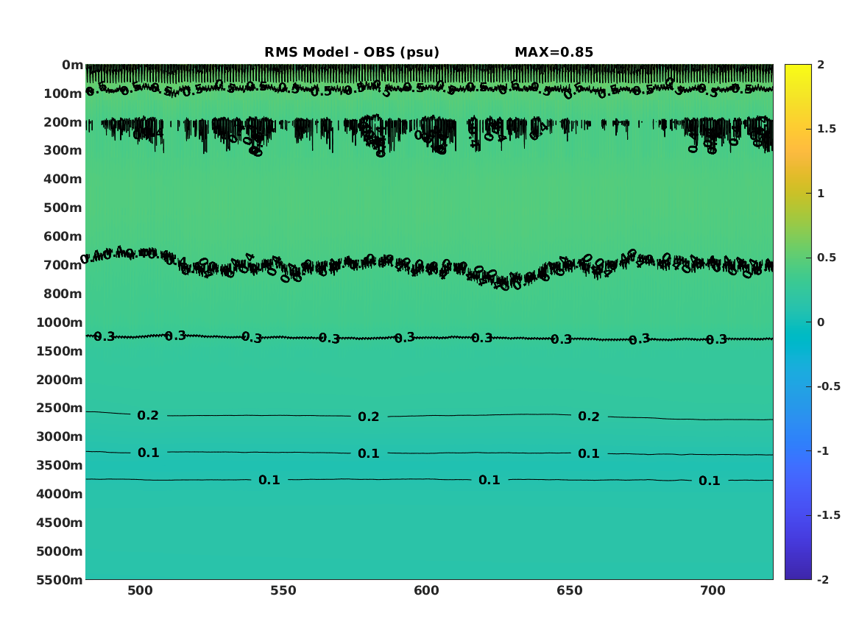859x644 pixels.
Task: Click the '550' horizontal axis tick label
Action: (283, 590)
